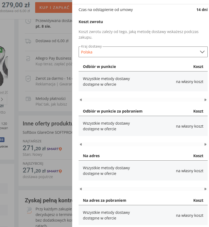Click the clock icon beside estimated delivery
Viewport: 209px width, 227px height.
tap(28, 21)
